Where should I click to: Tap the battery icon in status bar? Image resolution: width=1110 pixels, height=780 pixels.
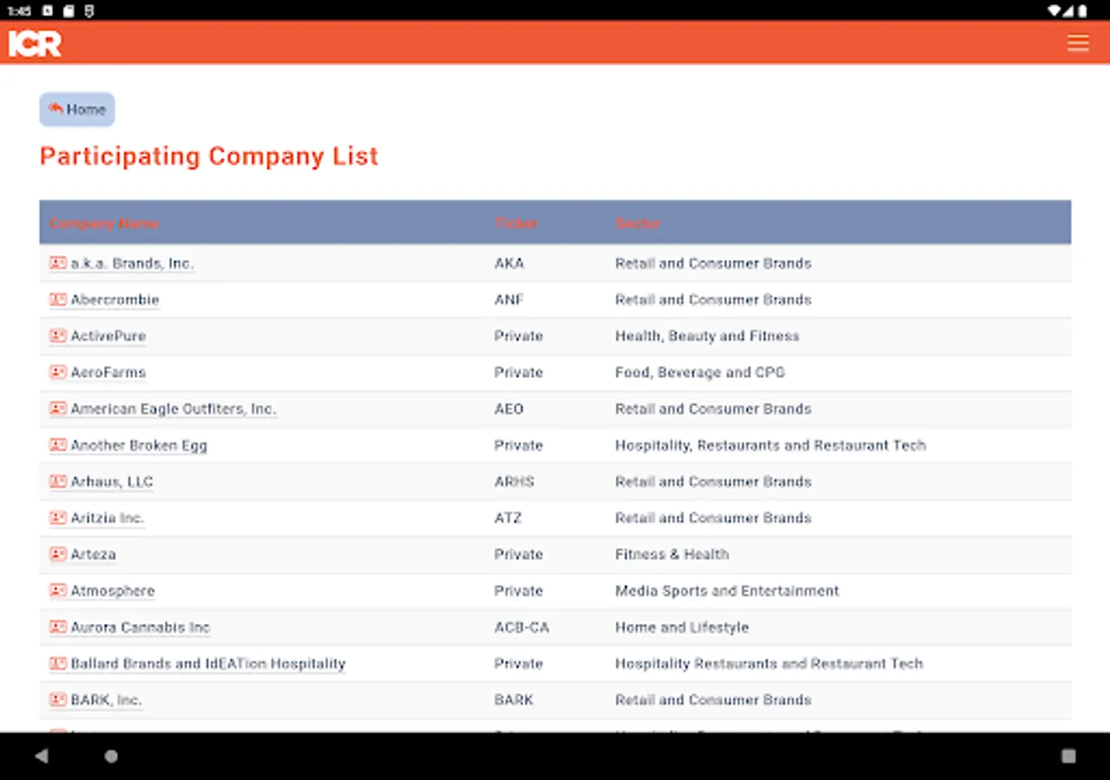click(x=1082, y=10)
